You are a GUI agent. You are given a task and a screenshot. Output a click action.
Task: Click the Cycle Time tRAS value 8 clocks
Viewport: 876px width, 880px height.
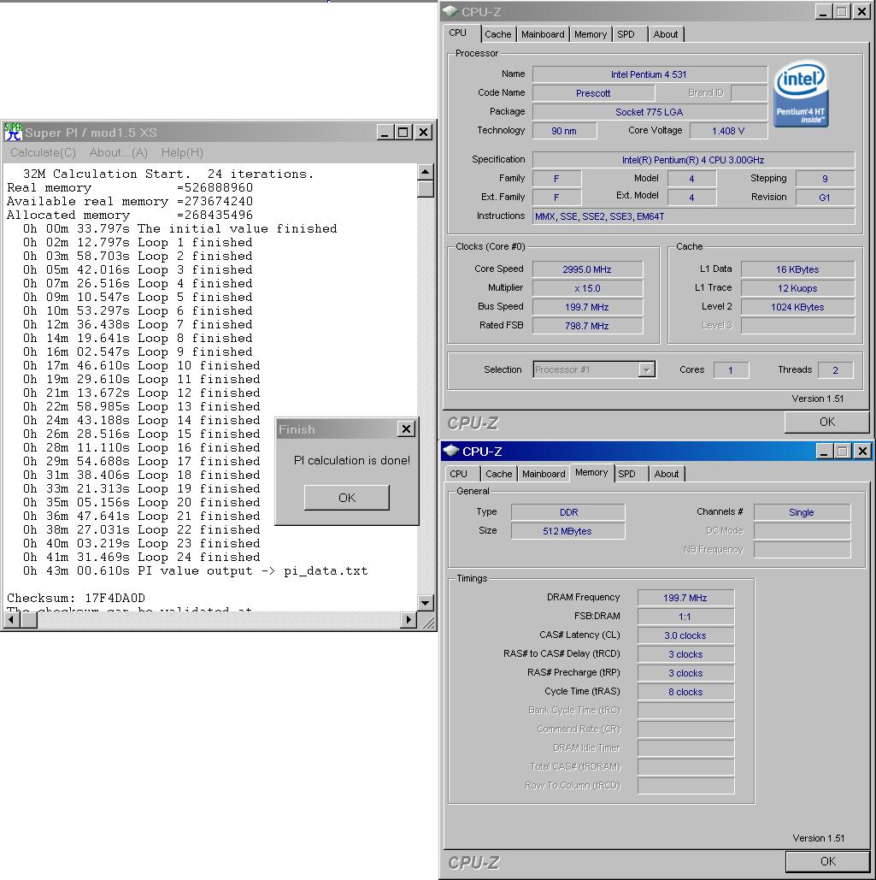(685, 692)
